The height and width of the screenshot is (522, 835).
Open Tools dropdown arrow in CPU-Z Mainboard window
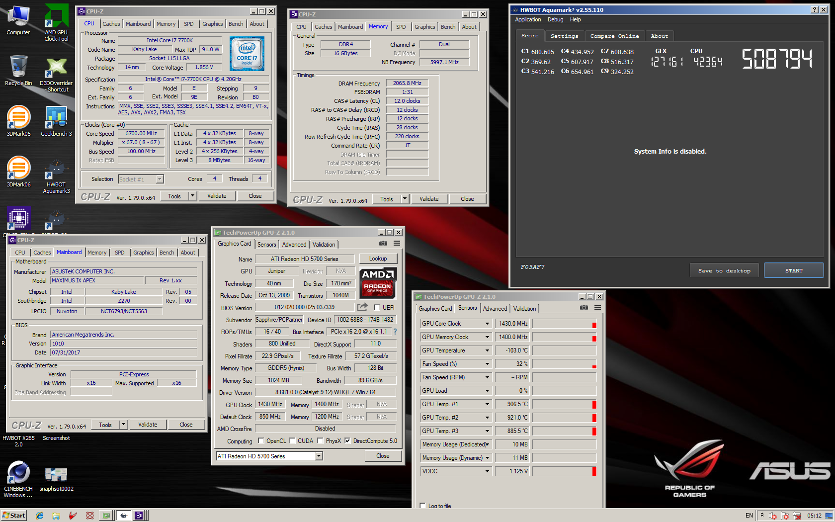click(x=123, y=425)
